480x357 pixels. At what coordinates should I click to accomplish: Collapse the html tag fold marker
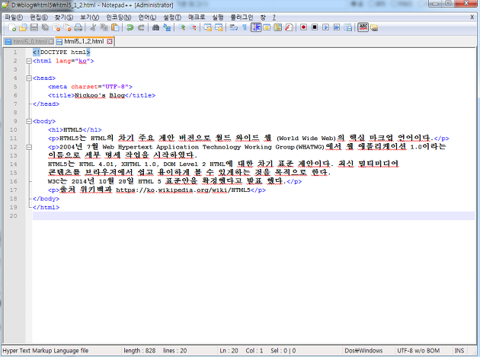coord(29,61)
